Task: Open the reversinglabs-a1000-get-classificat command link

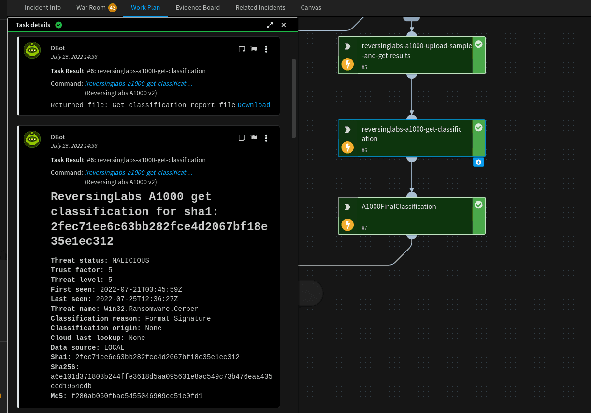Action: click(x=138, y=83)
